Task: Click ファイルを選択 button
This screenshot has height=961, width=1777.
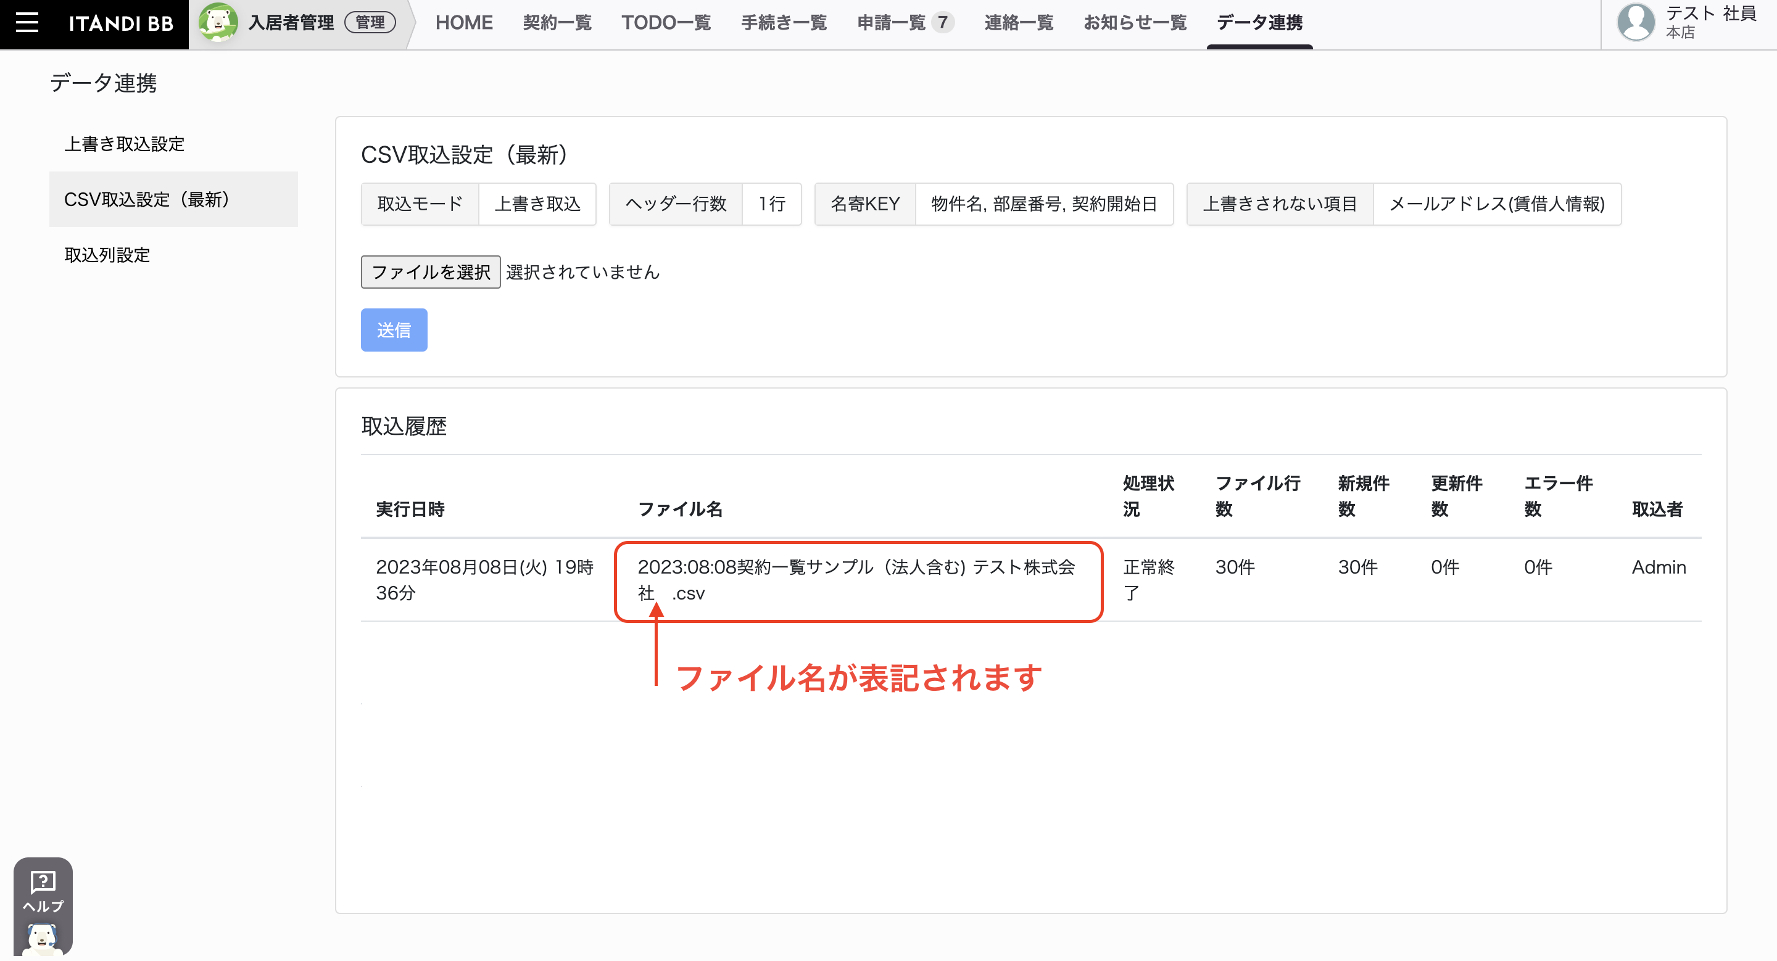Action: [431, 271]
